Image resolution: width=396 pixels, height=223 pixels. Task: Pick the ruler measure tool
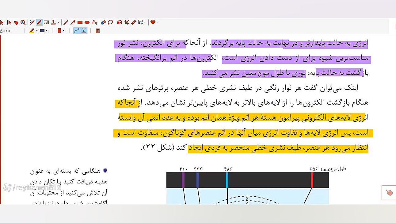click(x=134, y=22)
